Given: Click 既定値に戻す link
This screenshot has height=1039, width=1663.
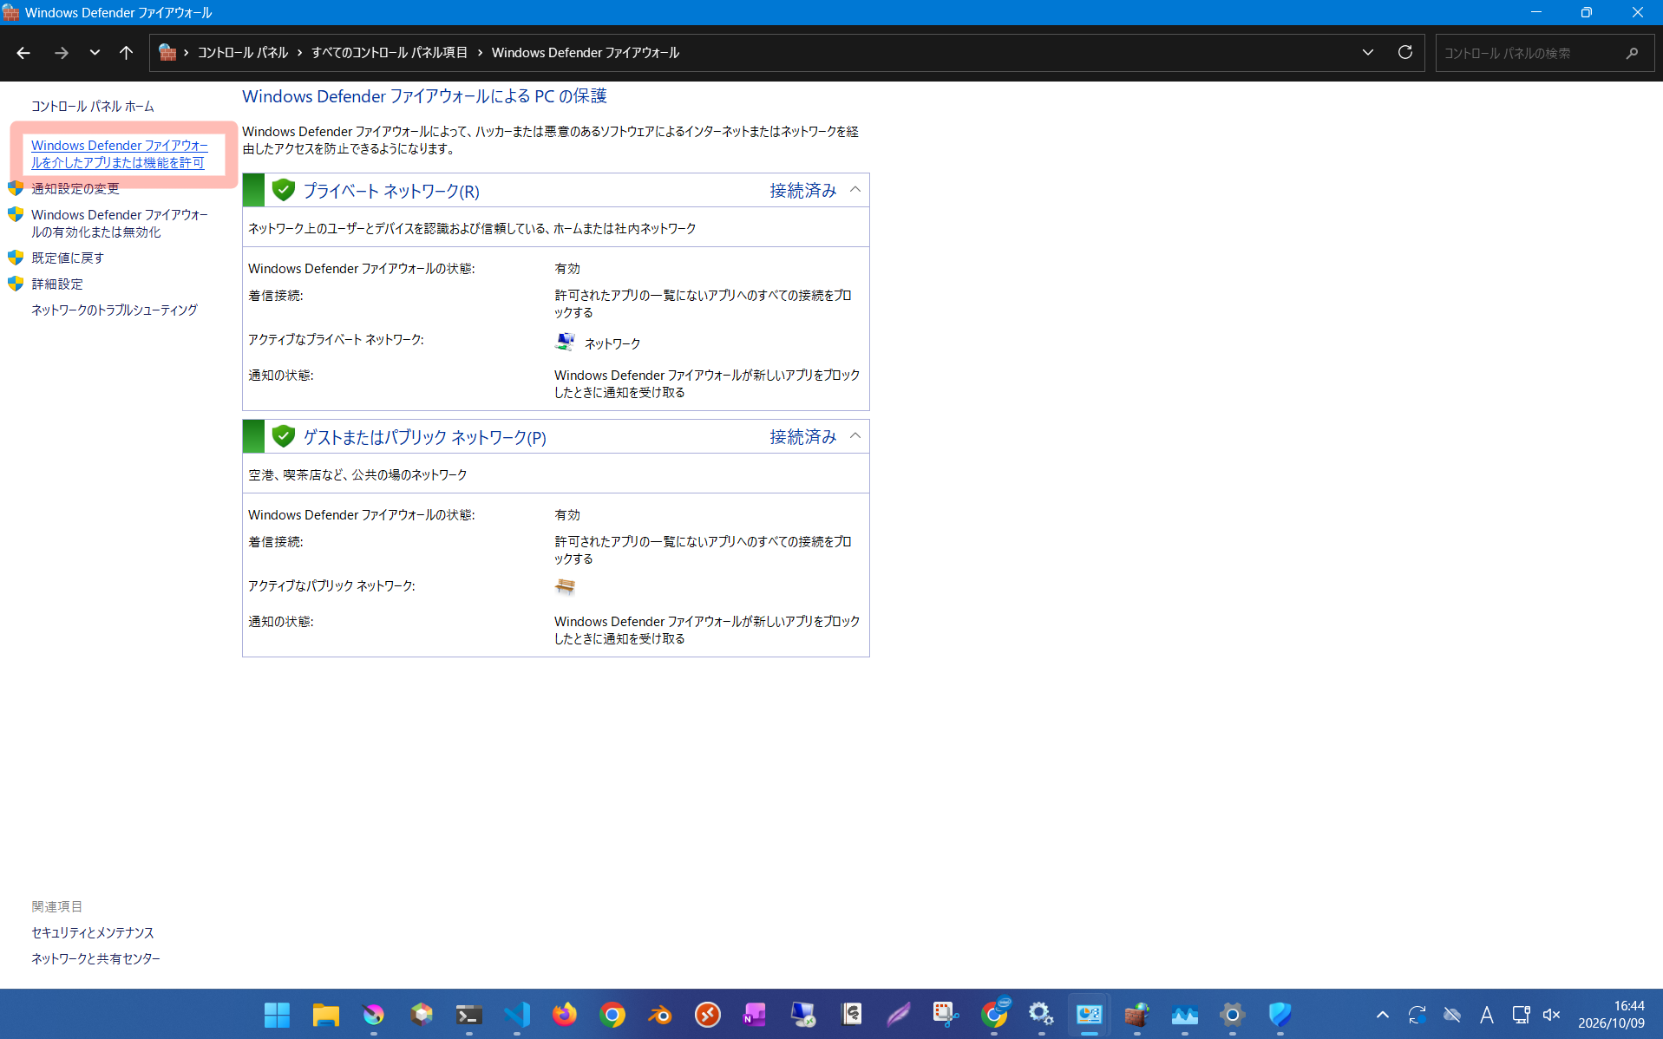Looking at the screenshot, I should click(68, 258).
